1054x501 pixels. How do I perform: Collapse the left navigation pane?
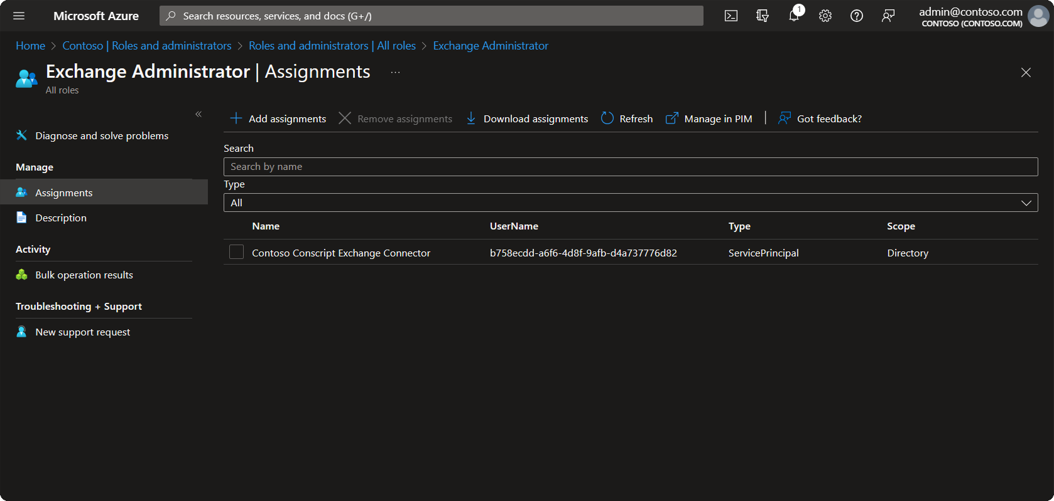(x=198, y=114)
